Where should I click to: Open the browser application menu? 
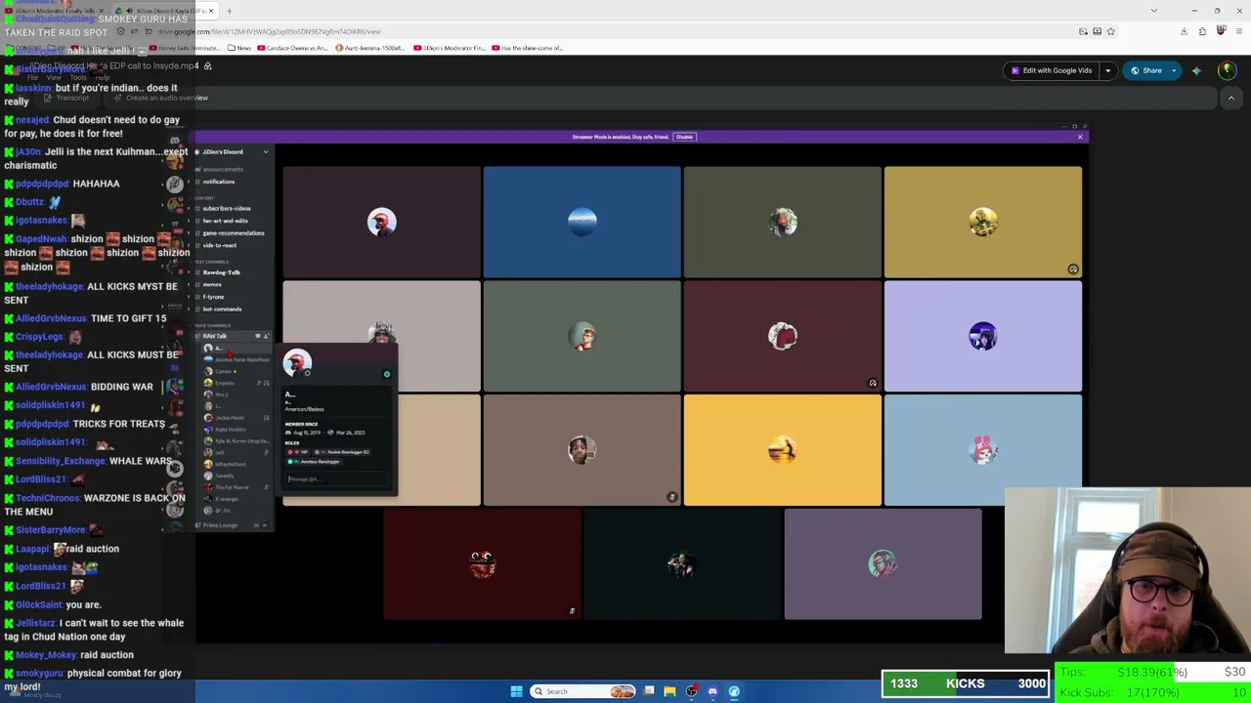tap(1238, 31)
